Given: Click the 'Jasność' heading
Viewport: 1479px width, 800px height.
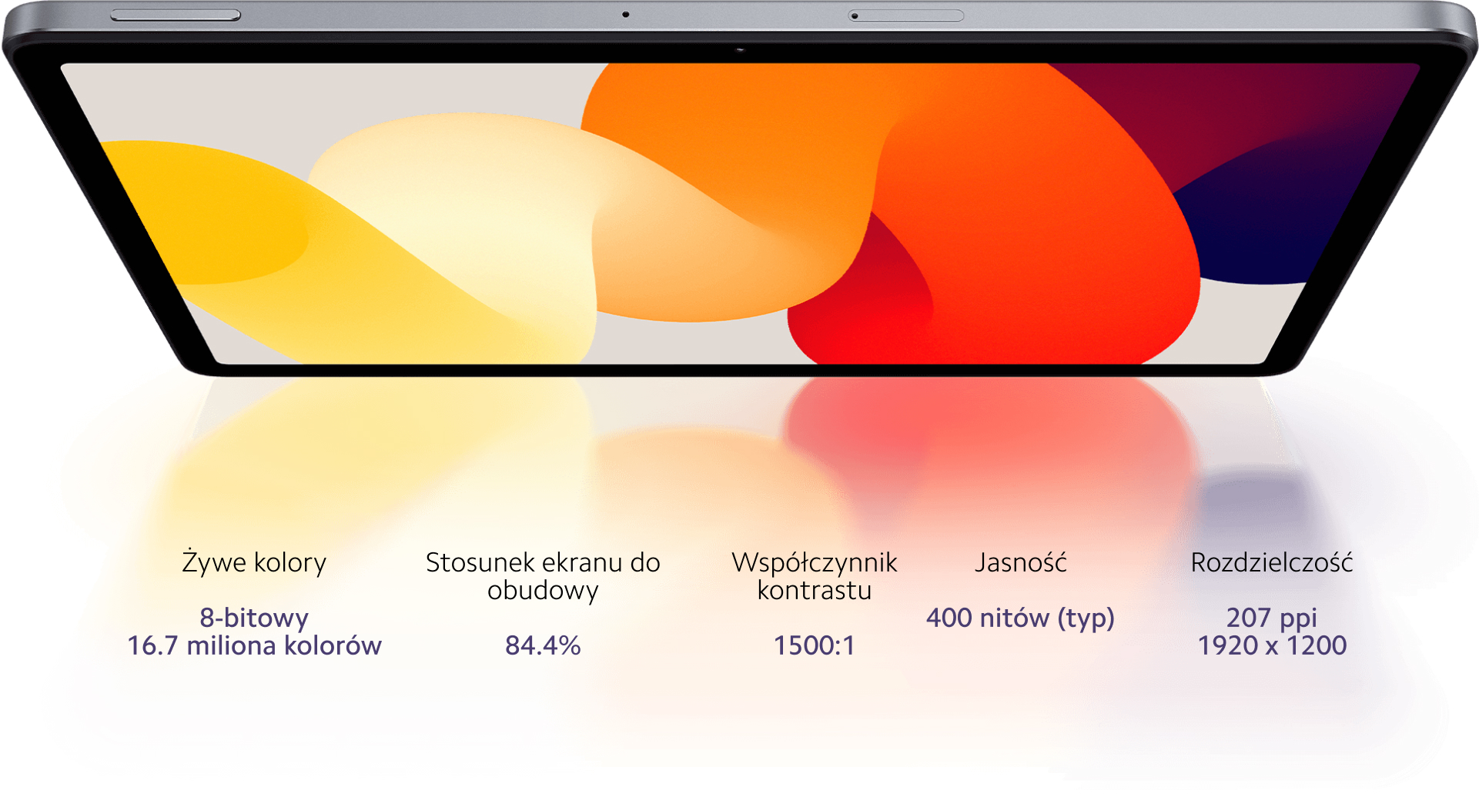Looking at the screenshot, I should click(1021, 563).
